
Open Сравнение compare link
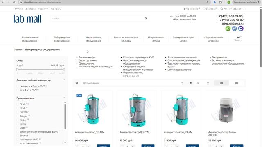tap(192, 9)
